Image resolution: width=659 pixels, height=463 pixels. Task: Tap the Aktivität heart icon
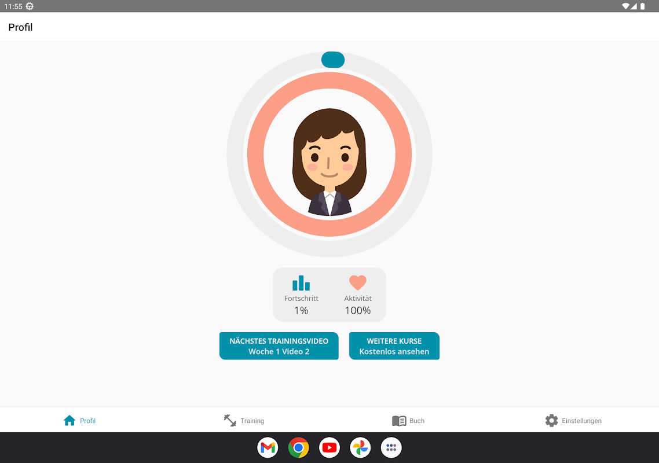(358, 282)
